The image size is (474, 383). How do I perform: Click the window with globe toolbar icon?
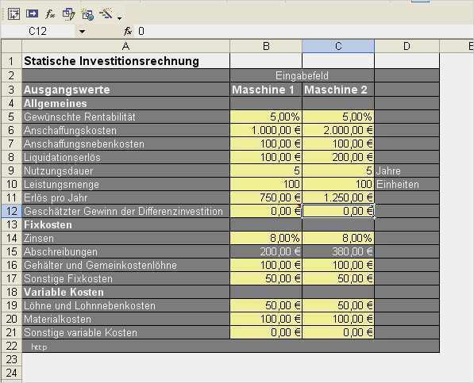point(88,15)
